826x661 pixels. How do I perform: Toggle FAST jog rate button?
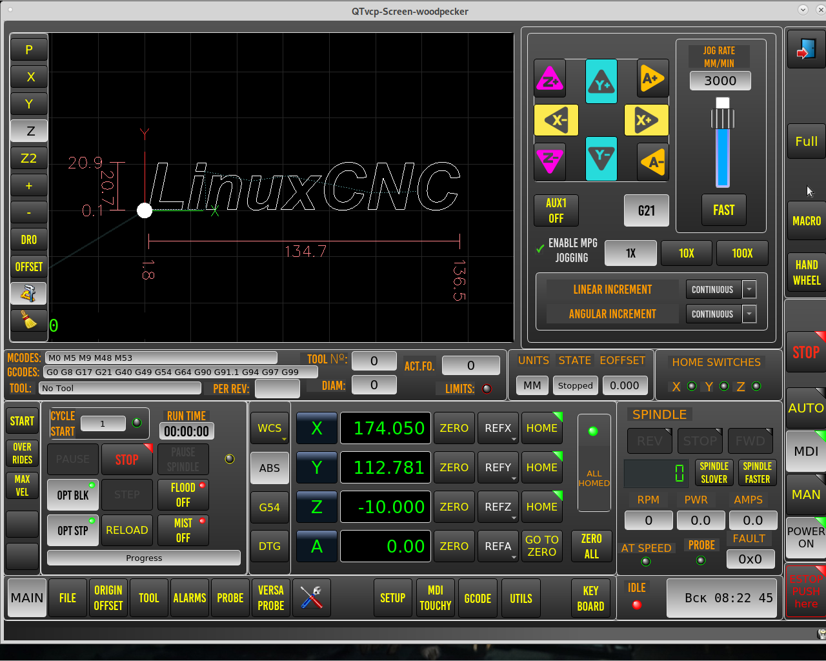(724, 210)
